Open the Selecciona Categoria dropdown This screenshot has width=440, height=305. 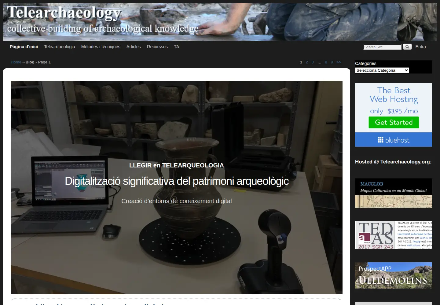click(382, 70)
